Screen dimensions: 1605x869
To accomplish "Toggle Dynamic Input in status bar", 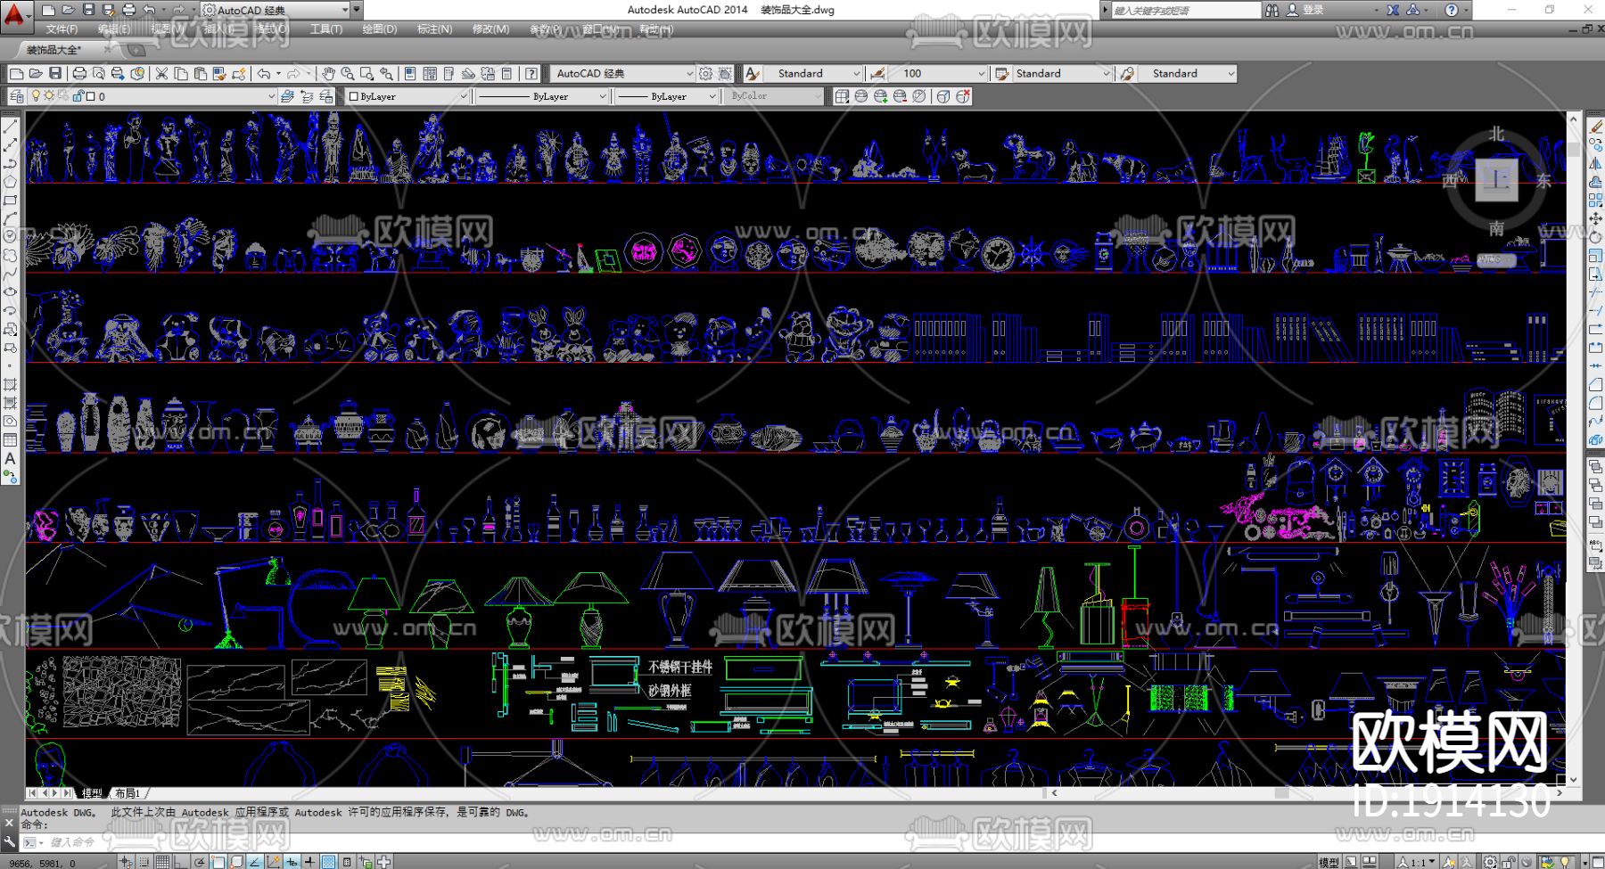I will [x=292, y=862].
